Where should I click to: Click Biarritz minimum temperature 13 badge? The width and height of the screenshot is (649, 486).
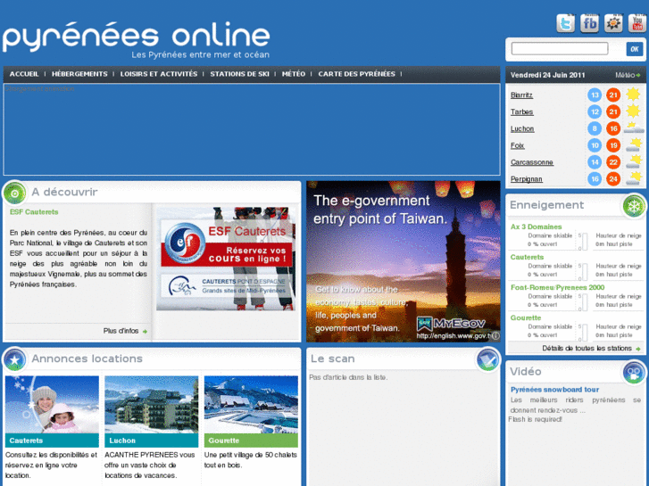coord(595,95)
